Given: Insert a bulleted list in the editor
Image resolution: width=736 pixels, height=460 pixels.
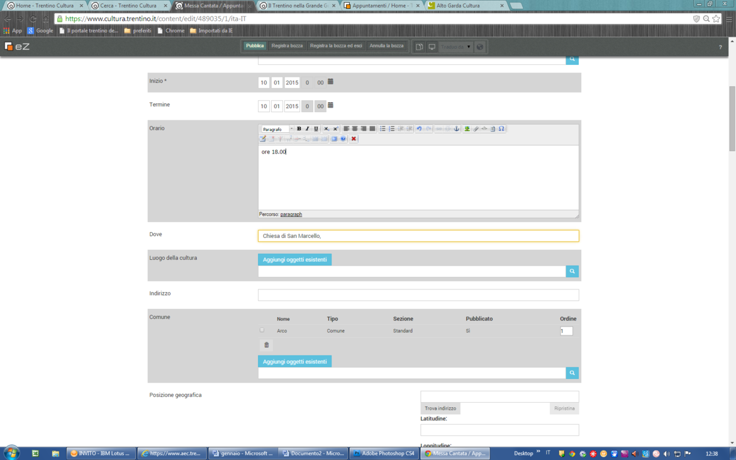Looking at the screenshot, I should coord(382,129).
